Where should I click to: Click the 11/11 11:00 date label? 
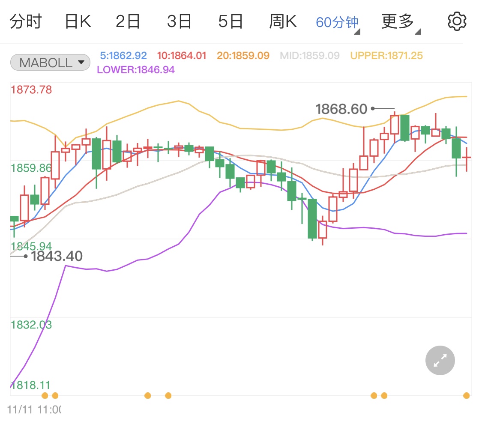(x=34, y=409)
